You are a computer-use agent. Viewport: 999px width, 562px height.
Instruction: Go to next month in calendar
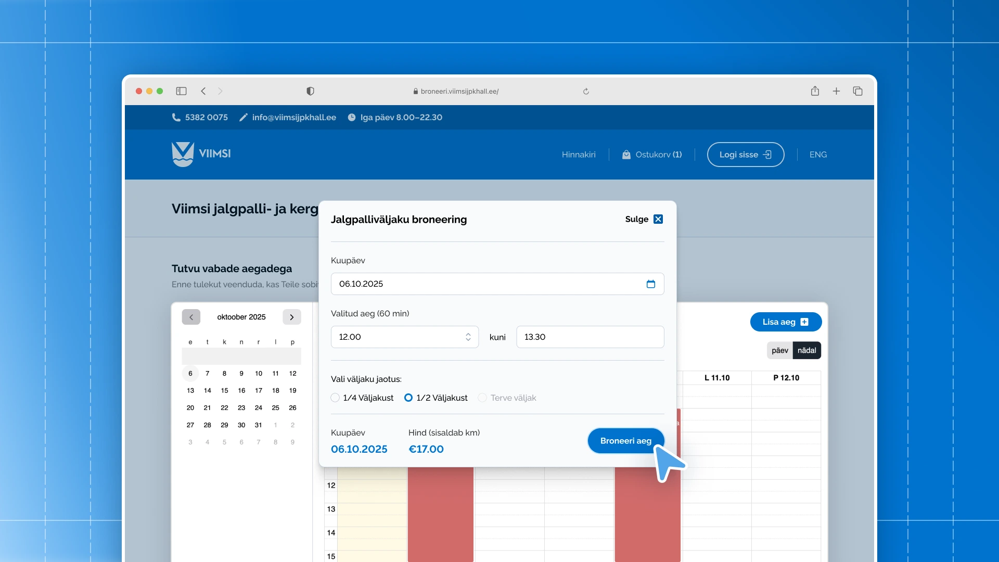tap(291, 317)
